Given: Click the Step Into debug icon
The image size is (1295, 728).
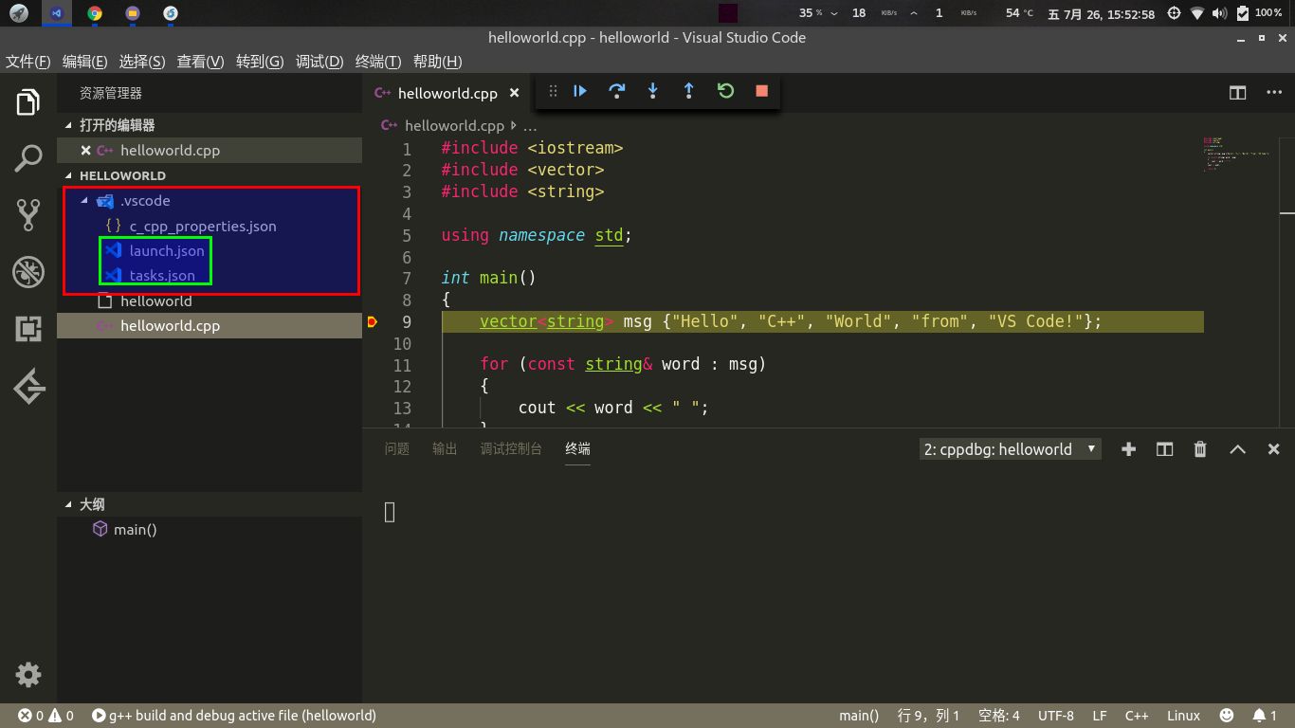Looking at the screenshot, I should (x=652, y=90).
